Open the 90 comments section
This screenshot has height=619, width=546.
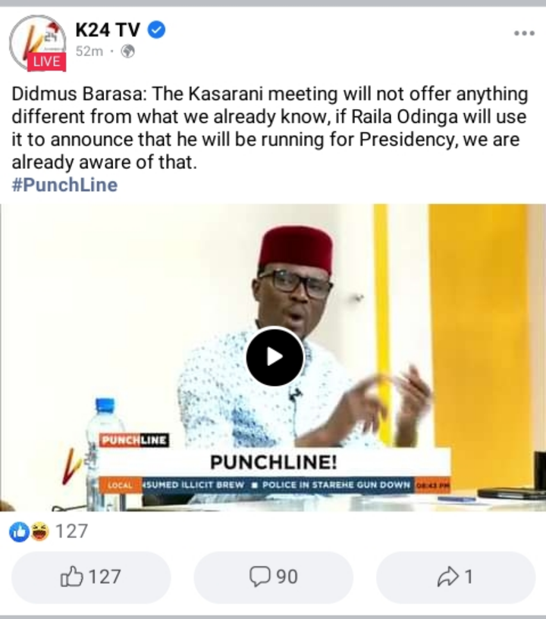[x=274, y=577]
